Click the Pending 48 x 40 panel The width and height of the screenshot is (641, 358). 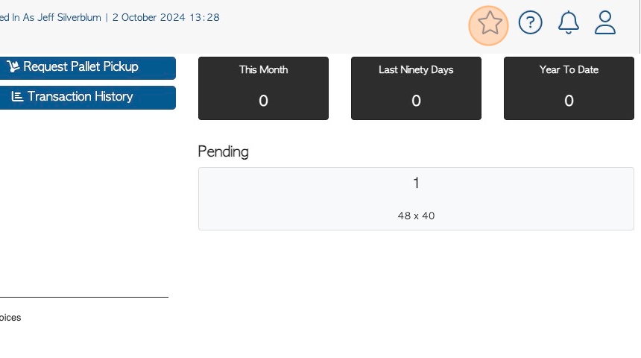click(416, 199)
